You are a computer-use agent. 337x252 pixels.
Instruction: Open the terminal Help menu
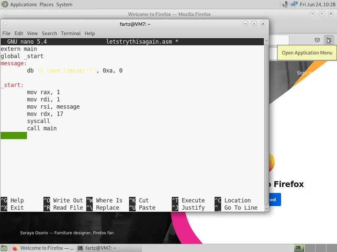click(90, 33)
